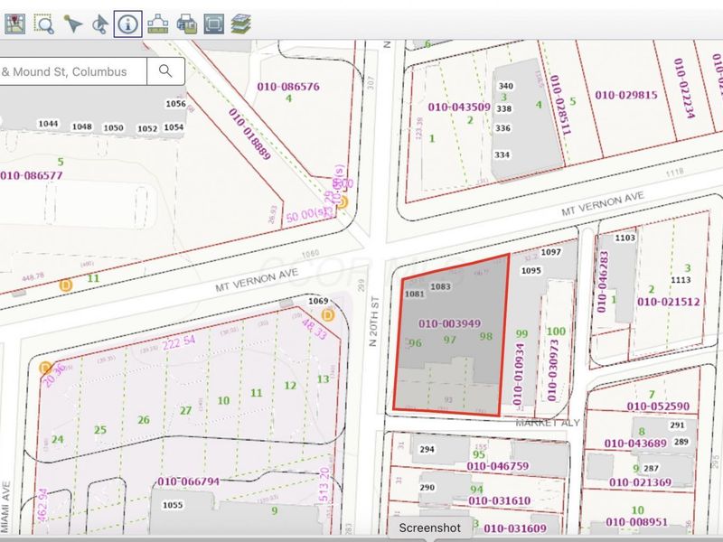Click address label 1081
This screenshot has width=723, height=542.
(x=415, y=294)
